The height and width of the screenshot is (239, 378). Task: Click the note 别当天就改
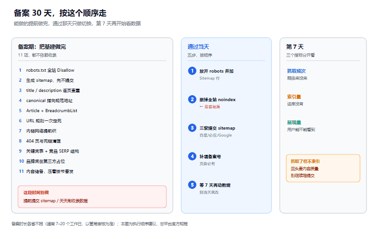pyautogui.click(x=209, y=192)
